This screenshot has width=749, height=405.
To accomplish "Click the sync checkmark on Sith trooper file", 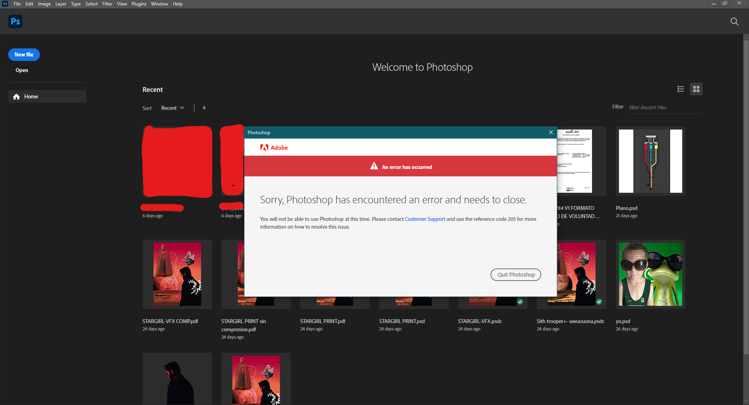I will (599, 301).
